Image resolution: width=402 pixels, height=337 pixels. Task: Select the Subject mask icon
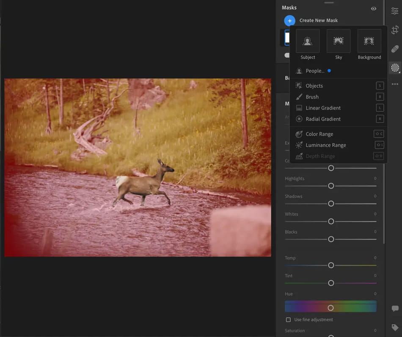click(x=308, y=41)
